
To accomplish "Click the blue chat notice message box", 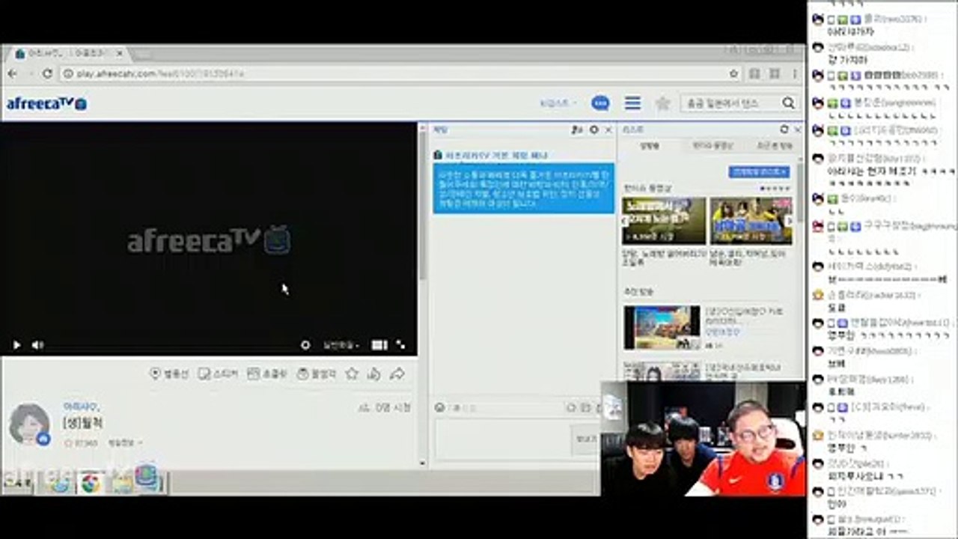I will point(523,188).
